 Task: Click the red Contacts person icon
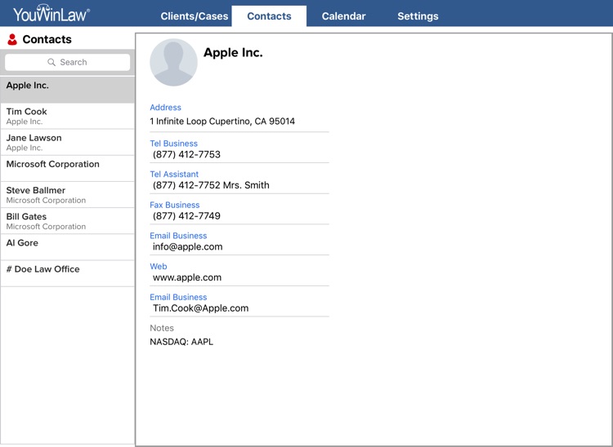pyautogui.click(x=12, y=39)
